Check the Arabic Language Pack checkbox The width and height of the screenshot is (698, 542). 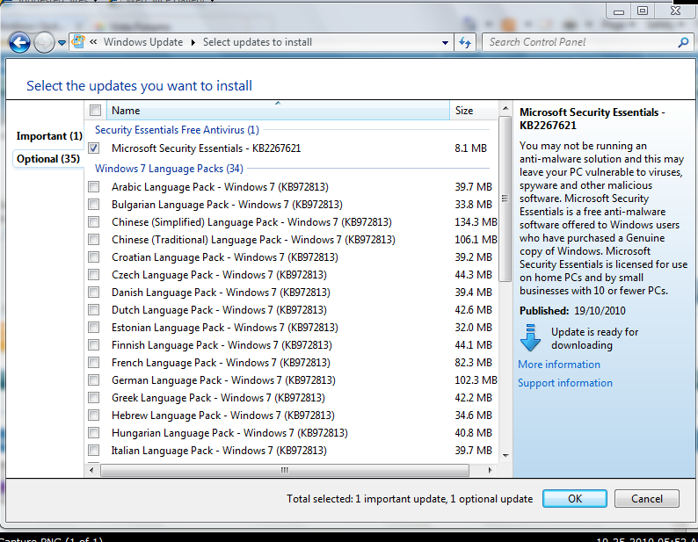pos(94,186)
